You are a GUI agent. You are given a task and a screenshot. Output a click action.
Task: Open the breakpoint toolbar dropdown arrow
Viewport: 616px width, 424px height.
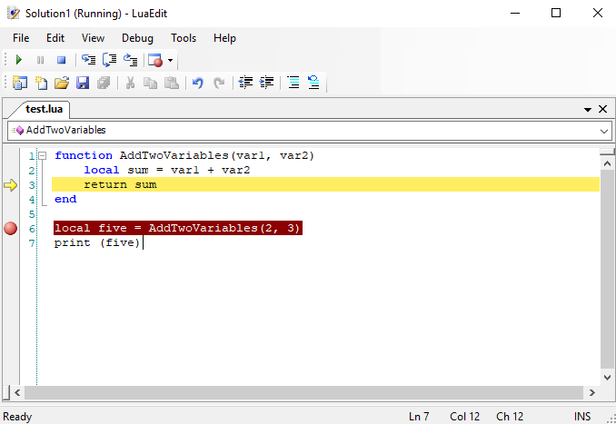(x=170, y=61)
